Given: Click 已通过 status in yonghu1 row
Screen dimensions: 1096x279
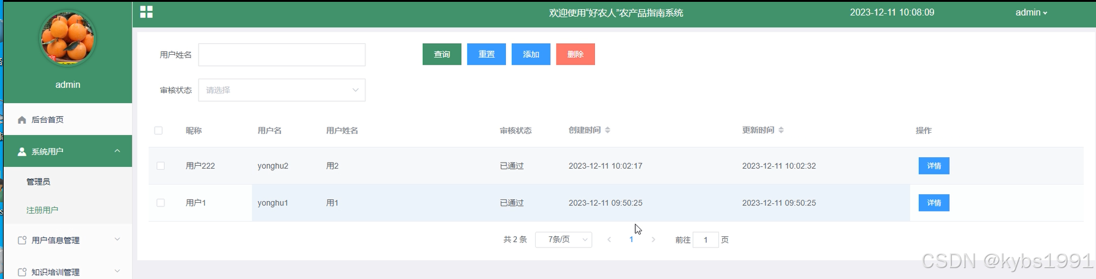Looking at the screenshot, I should click(x=512, y=203).
